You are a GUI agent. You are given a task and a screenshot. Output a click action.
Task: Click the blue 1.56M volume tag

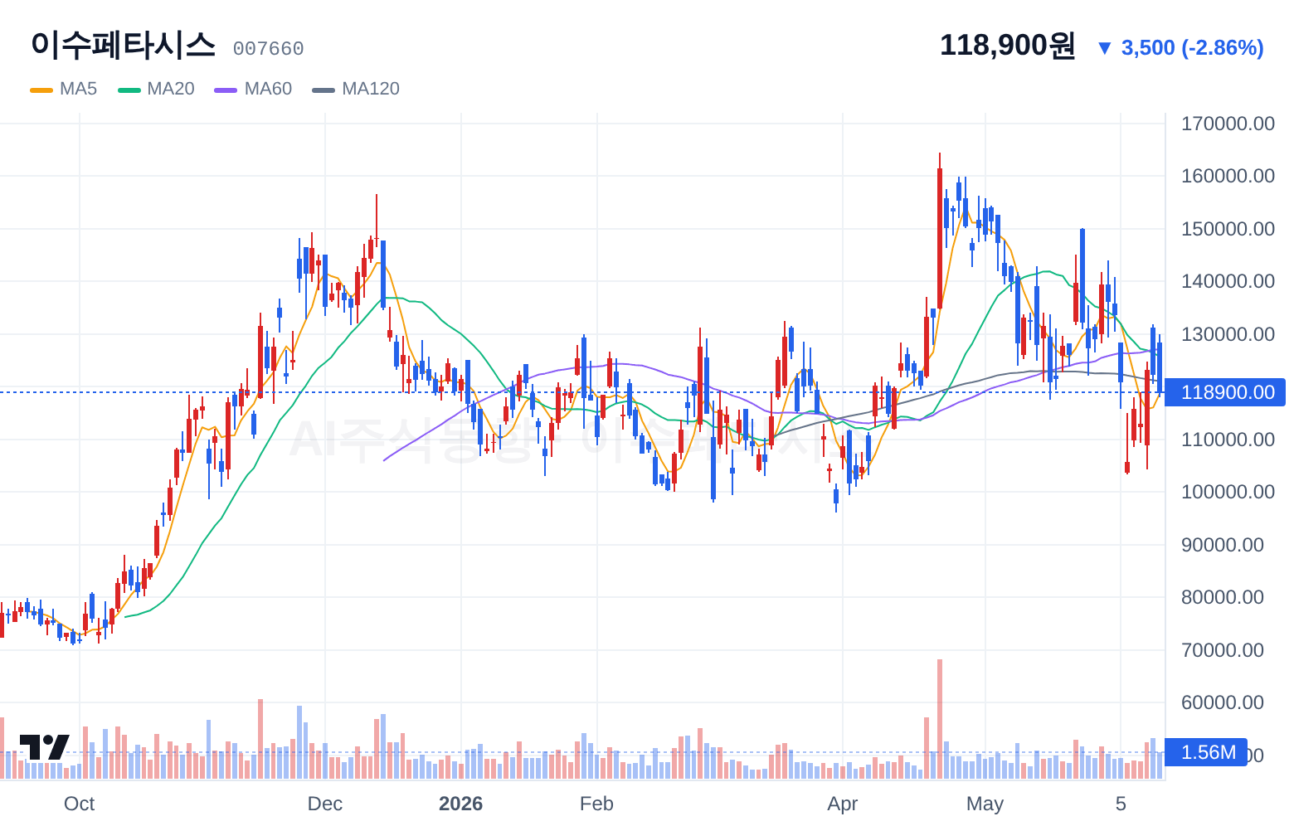pos(1206,752)
